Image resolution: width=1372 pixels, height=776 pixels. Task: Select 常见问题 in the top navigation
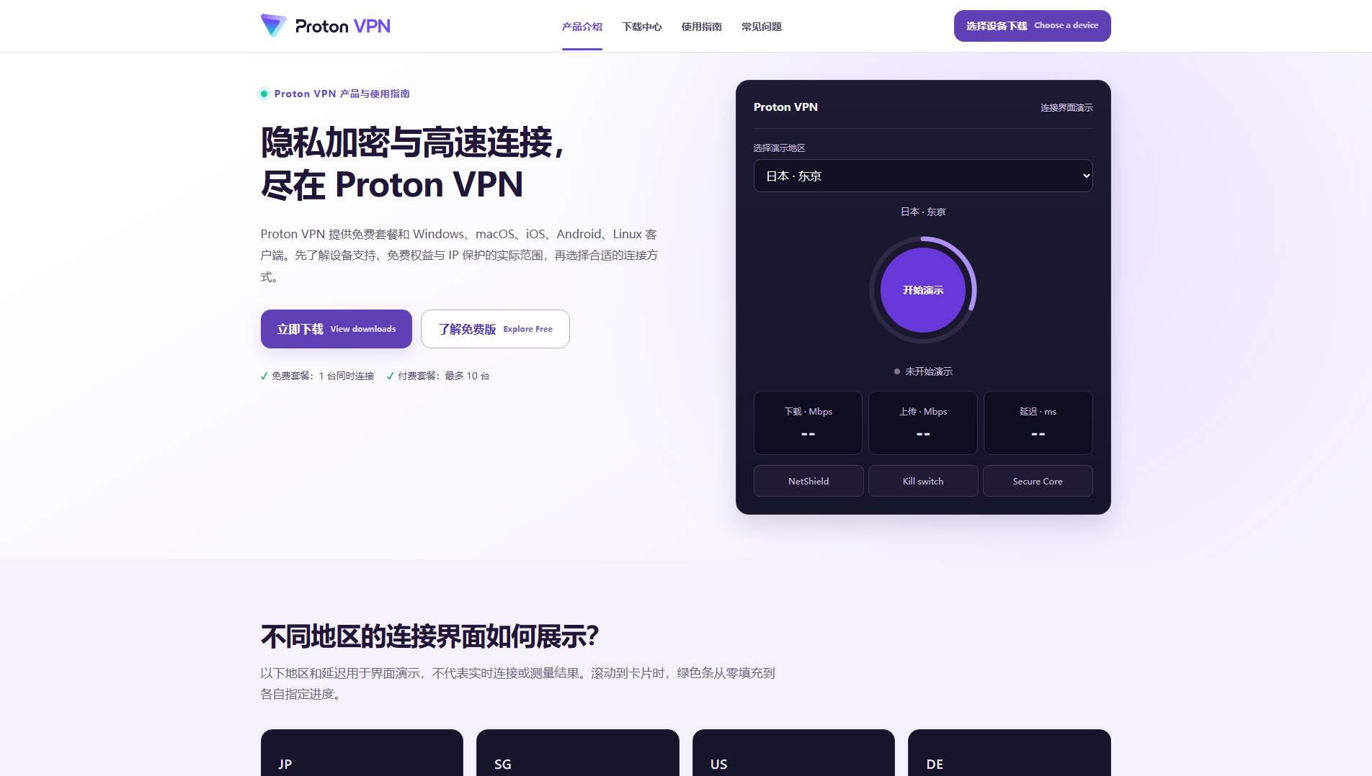tap(762, 27)
